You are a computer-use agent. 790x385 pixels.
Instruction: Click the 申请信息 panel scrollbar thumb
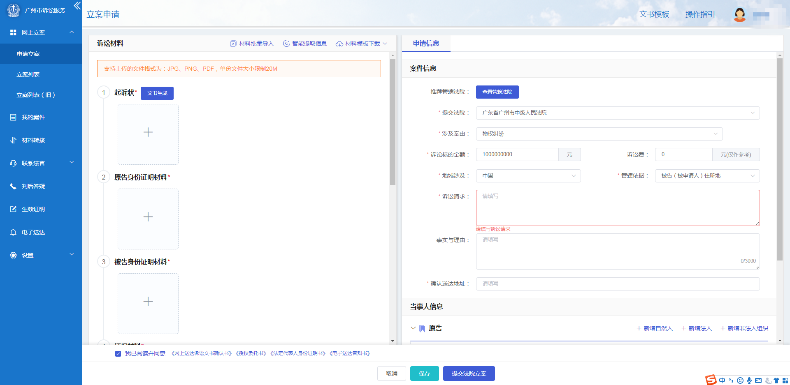pos(780,159)
